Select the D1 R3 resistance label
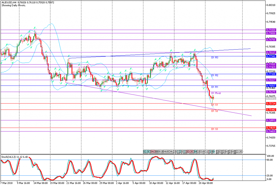 pyautogui.click(x=215, y=58)
